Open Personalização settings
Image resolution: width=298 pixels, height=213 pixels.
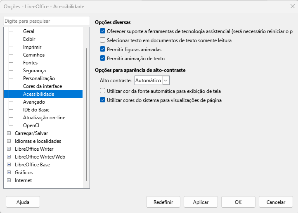[x=39, y=78]
